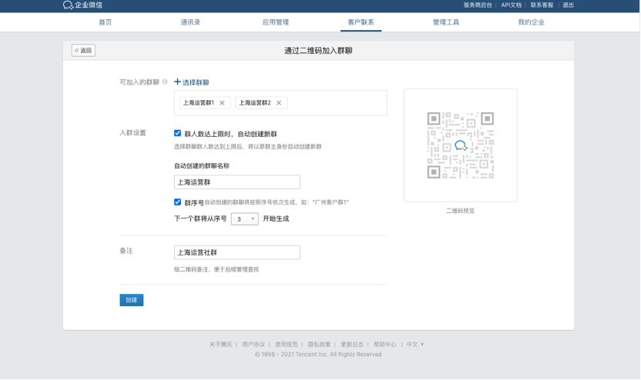This screenshot has width=641, height=380.
Task: Click the info icon beside 可加入的群聊
Action: tap(165, 82)
